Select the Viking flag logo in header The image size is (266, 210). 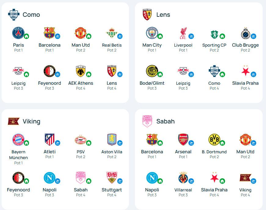coord(13,121)
